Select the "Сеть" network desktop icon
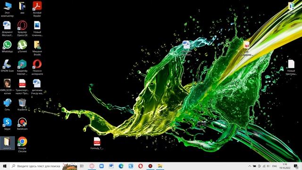 [x=7, y=104]
